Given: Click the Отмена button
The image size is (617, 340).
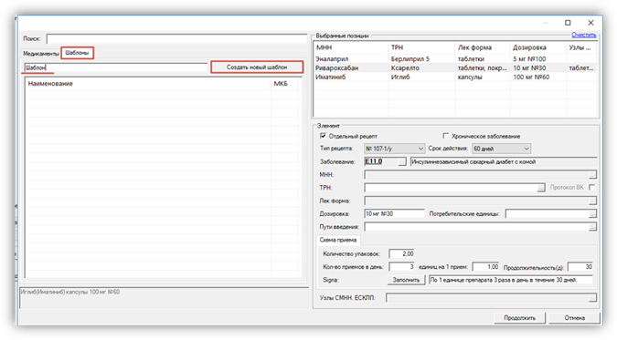Looking at the screenshot, I should point(574,317).
